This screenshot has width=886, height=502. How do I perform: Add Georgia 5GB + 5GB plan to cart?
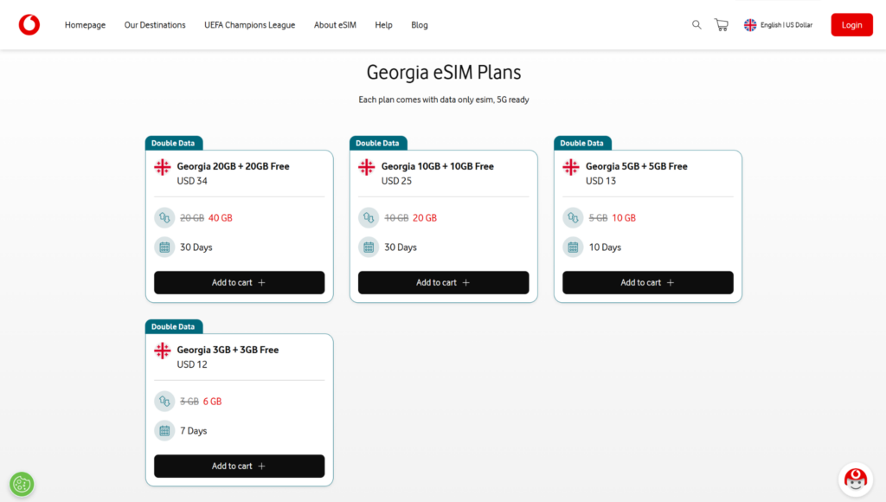[x=648, y=283]
